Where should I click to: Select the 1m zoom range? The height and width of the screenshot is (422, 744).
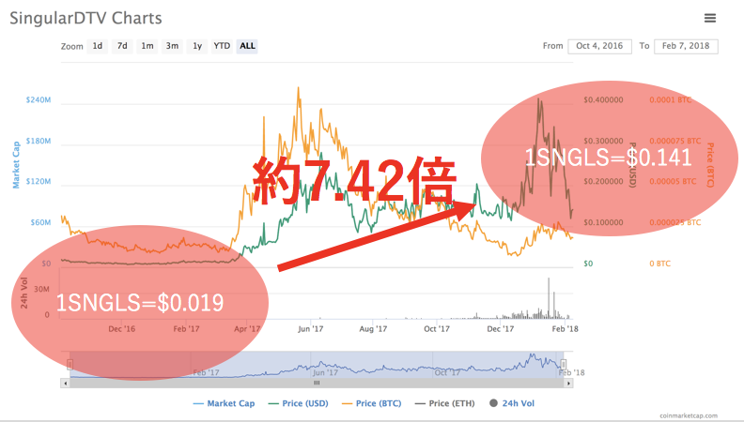point(147,46)
